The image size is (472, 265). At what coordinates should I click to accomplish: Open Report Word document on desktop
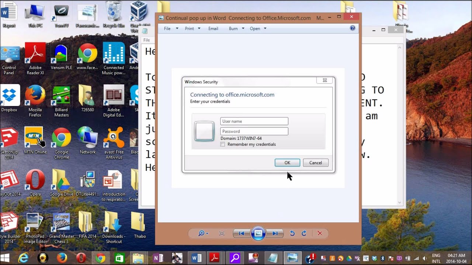pyautogui.click(x=9, y=15)
